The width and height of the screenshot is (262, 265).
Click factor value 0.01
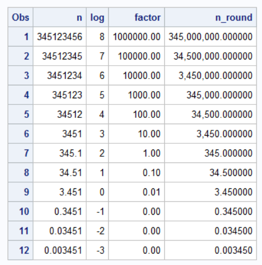(137, 192)
